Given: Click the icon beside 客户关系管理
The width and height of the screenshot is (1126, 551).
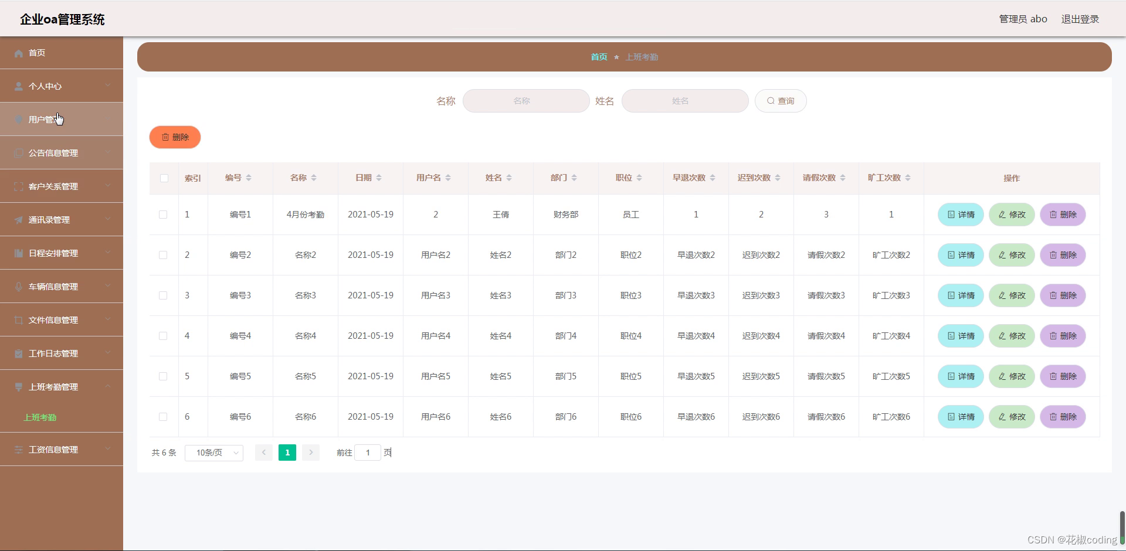Looking at the screenshot, I should pyautogui.click(x=19, y=187).
